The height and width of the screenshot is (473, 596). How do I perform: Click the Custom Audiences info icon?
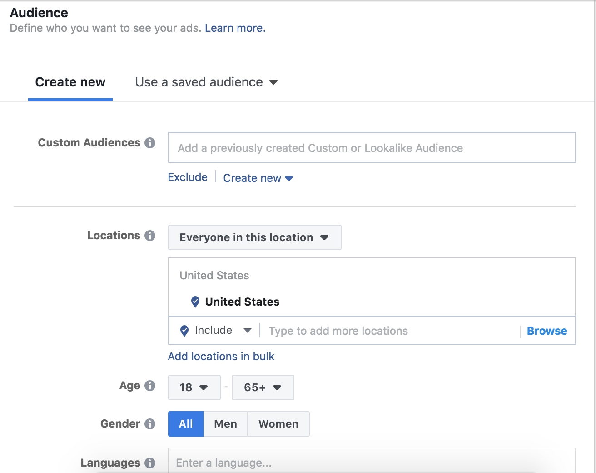click(150, 143)
